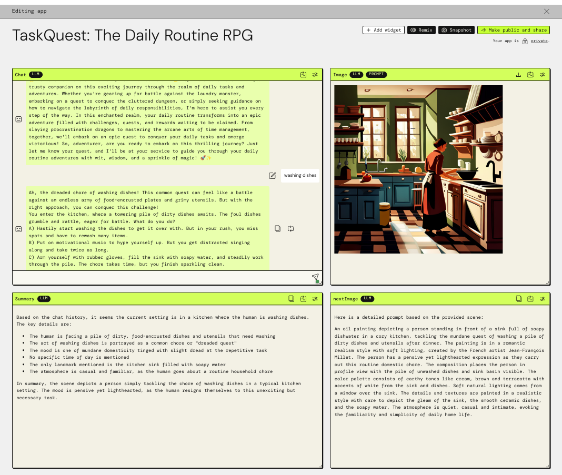Click the Add widget button
The image size is (562, 475).
click(384, 30)
